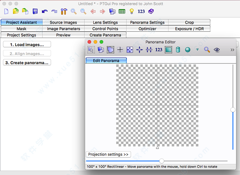Image resolution: width=240 pixels, height=175 pixels.
Task: Open the hammer and wrench tools icon
Action: pyautogui.click(x=64, y=11)
